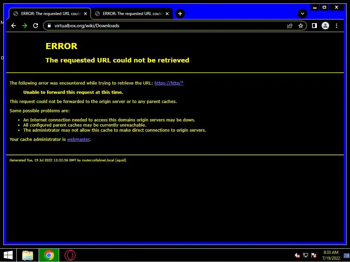The image size is (350, 262).
Task: Click the 'ERROR' heading
Action: pos(62,46)
